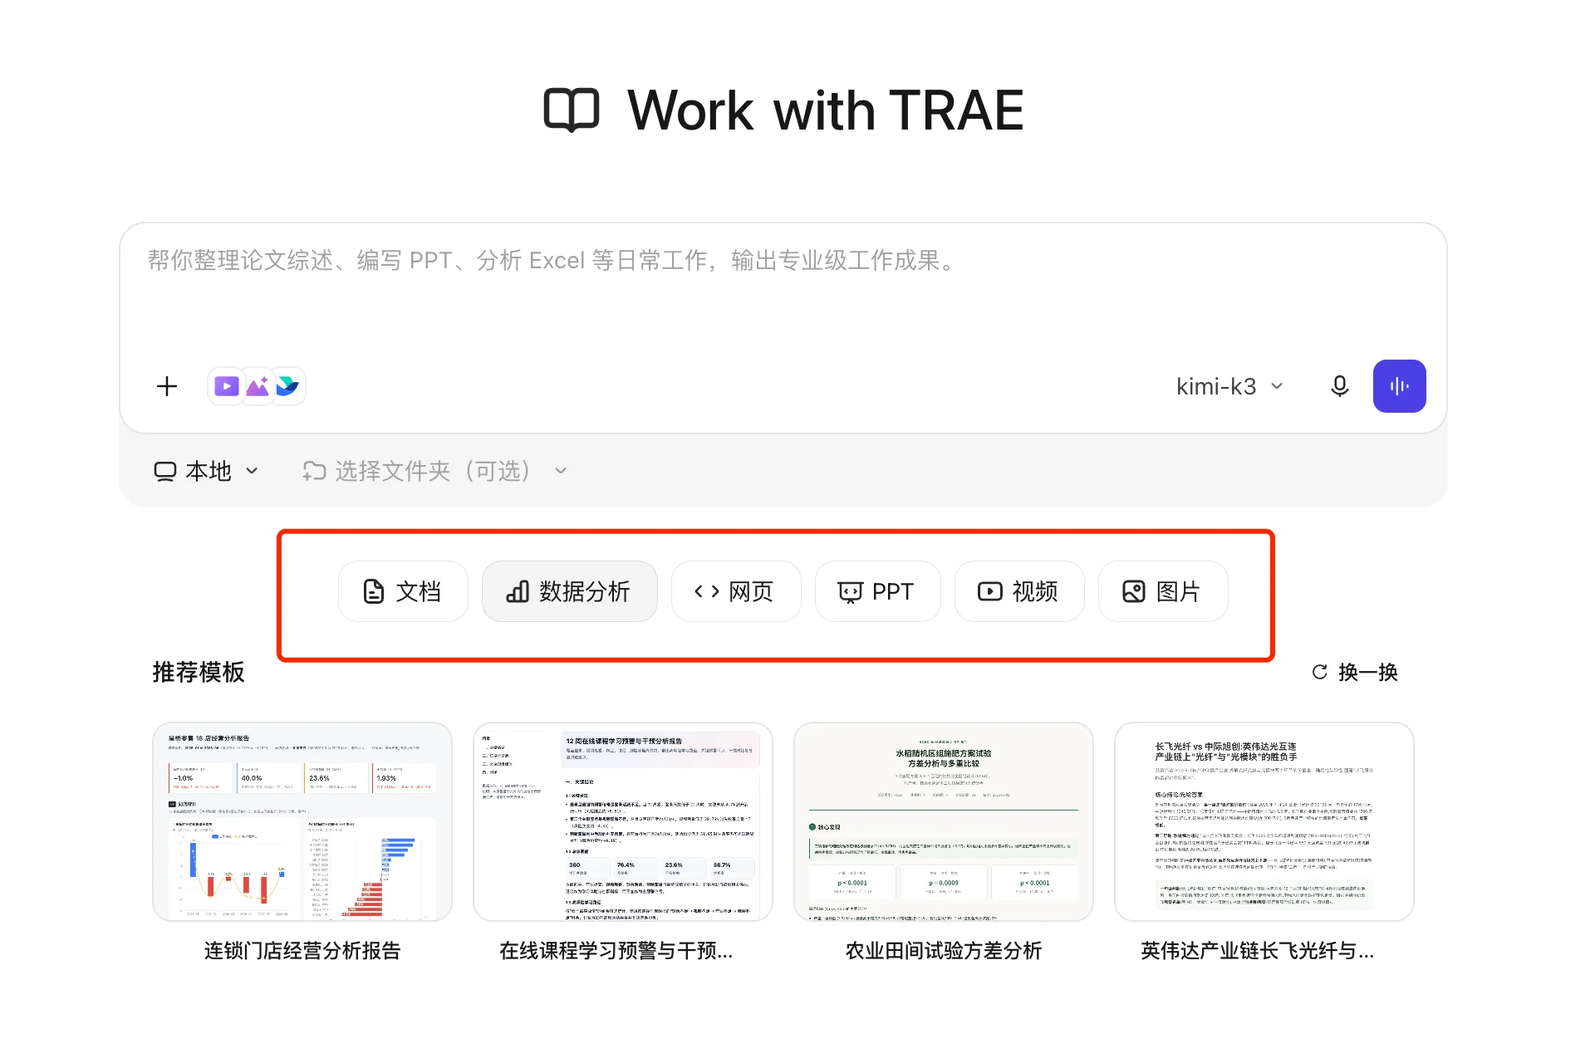Click the book icon beside Work with TRAE
The width and height of the screenshot is (1595, 1063).
(x=572, y=110)
